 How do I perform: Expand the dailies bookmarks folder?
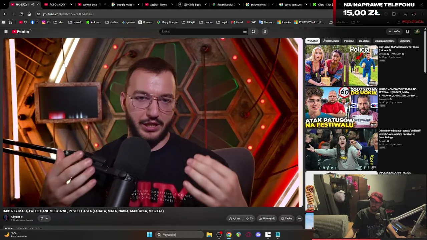pos(111,22)
